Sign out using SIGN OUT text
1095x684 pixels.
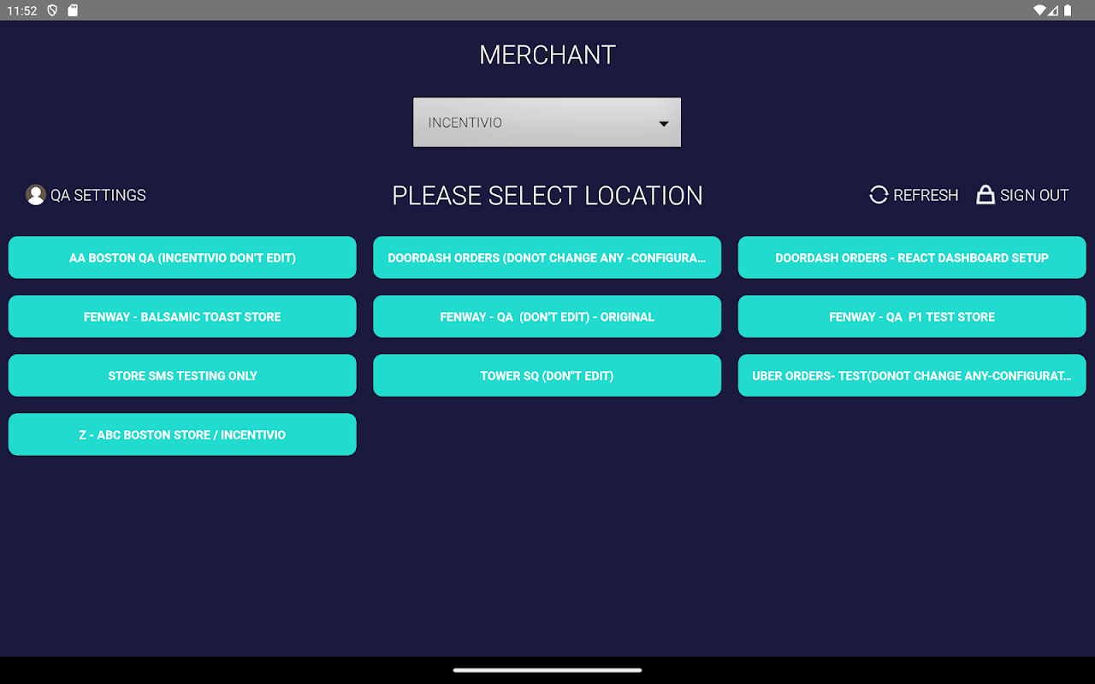pyautogui.click(x=1034, y=195)
